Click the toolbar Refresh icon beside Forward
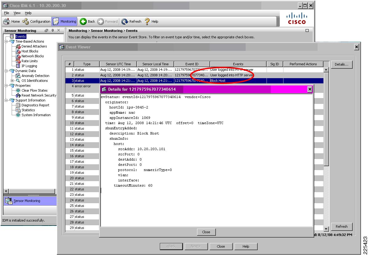The width and height of the screenshot is (368, 255). (125, 21)
